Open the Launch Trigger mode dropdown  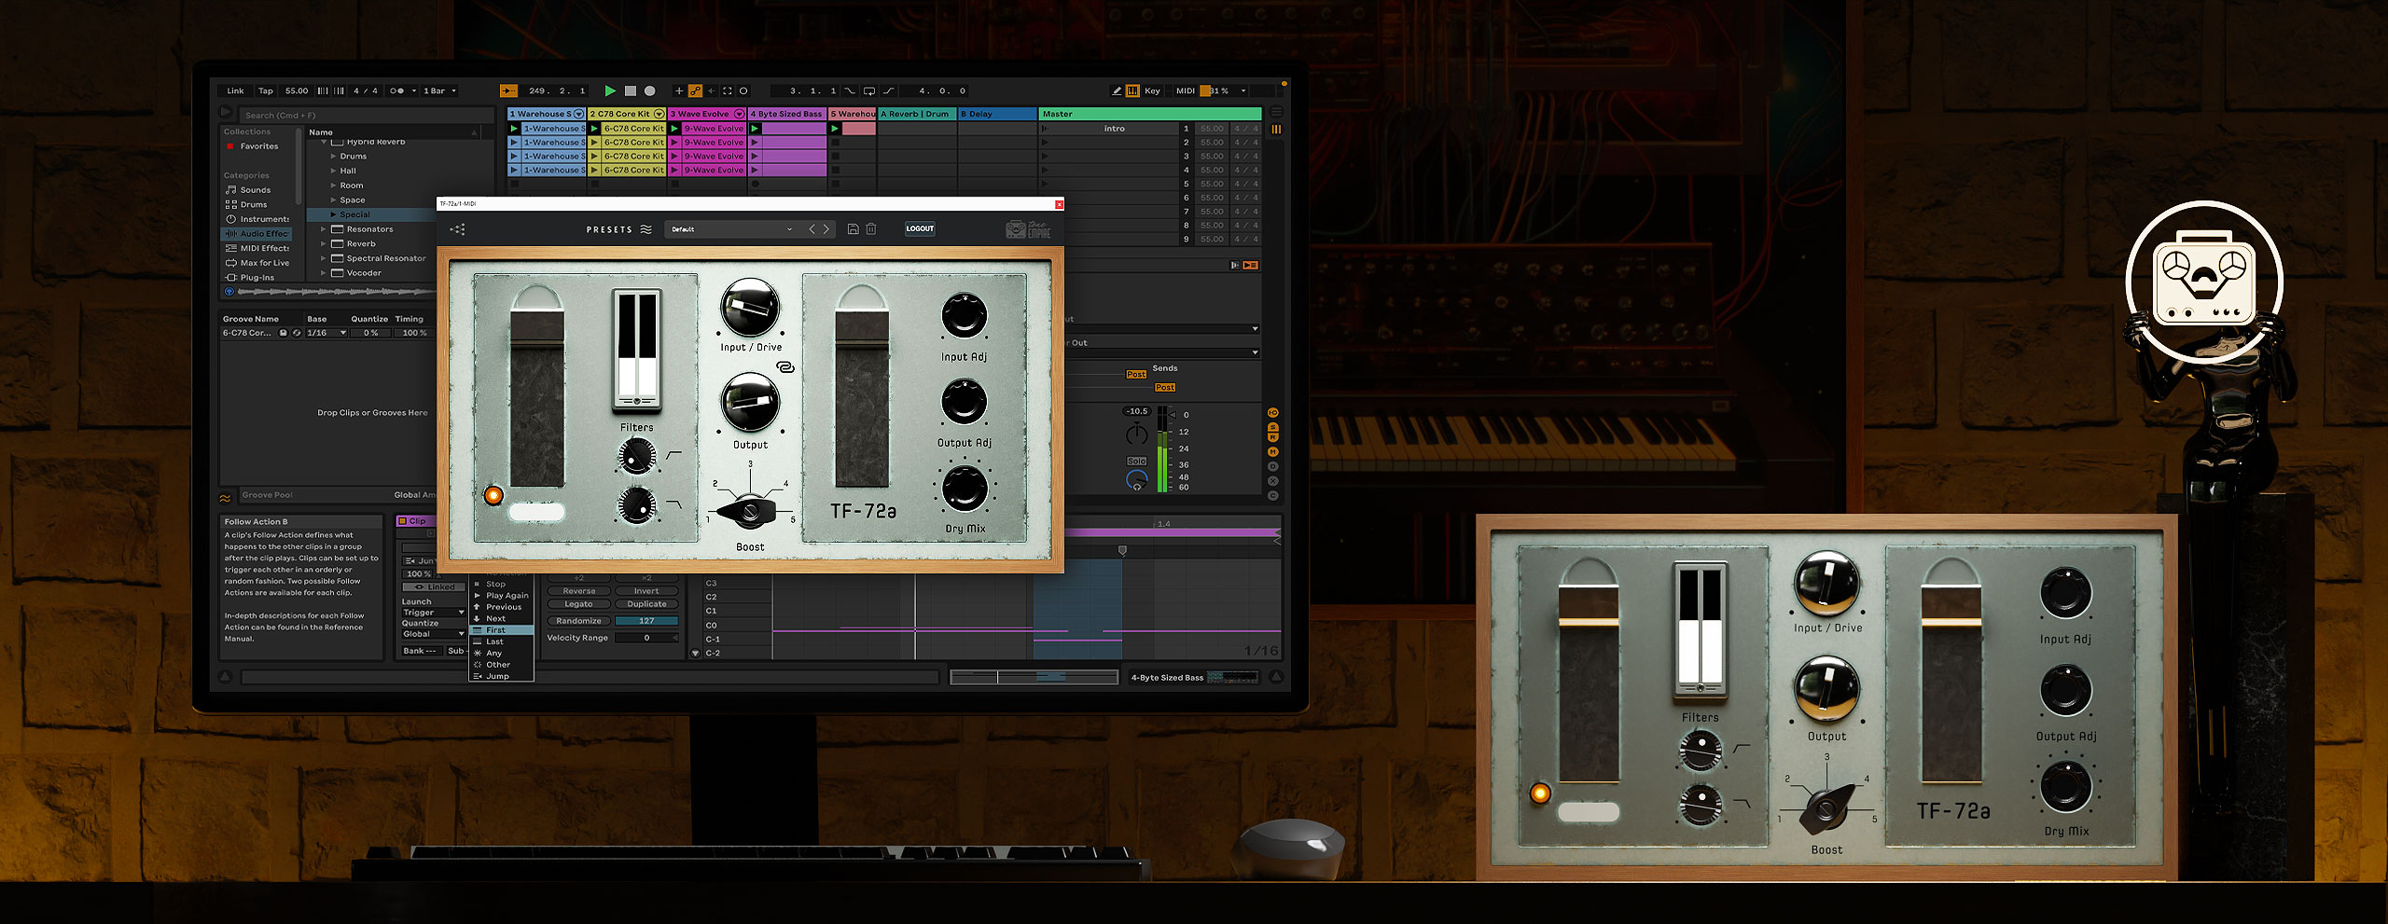point(433,613)
